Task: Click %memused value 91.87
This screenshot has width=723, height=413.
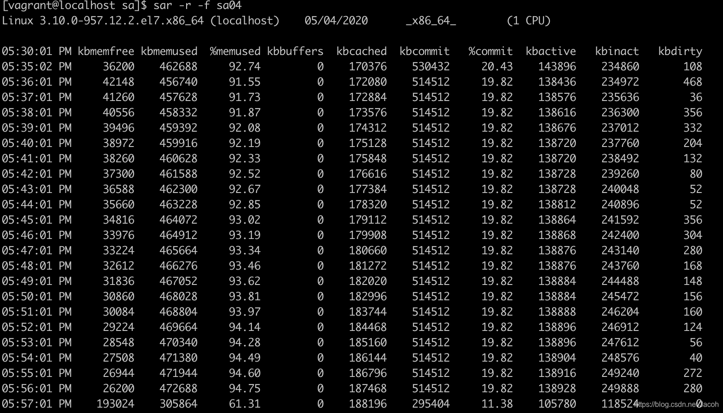Action: [x=245, y=113]
